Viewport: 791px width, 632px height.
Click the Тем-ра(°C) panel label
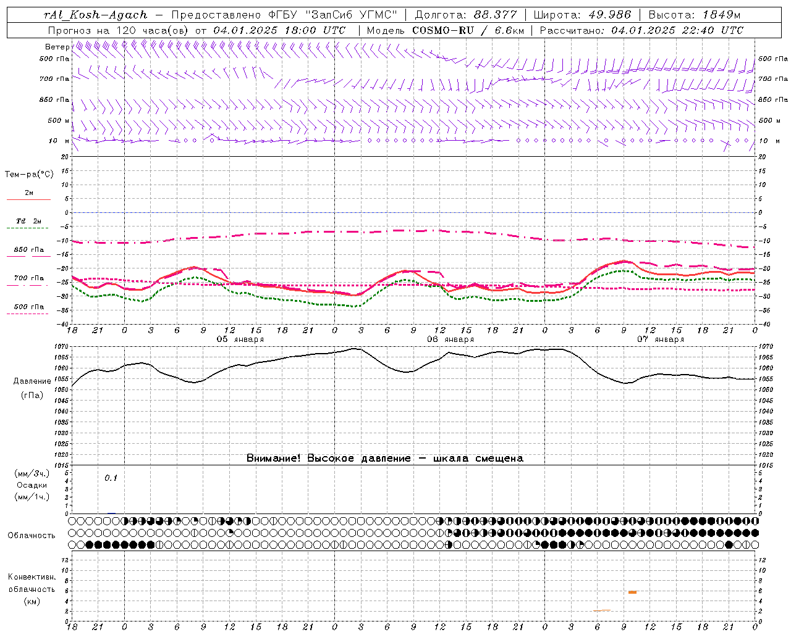29,175
